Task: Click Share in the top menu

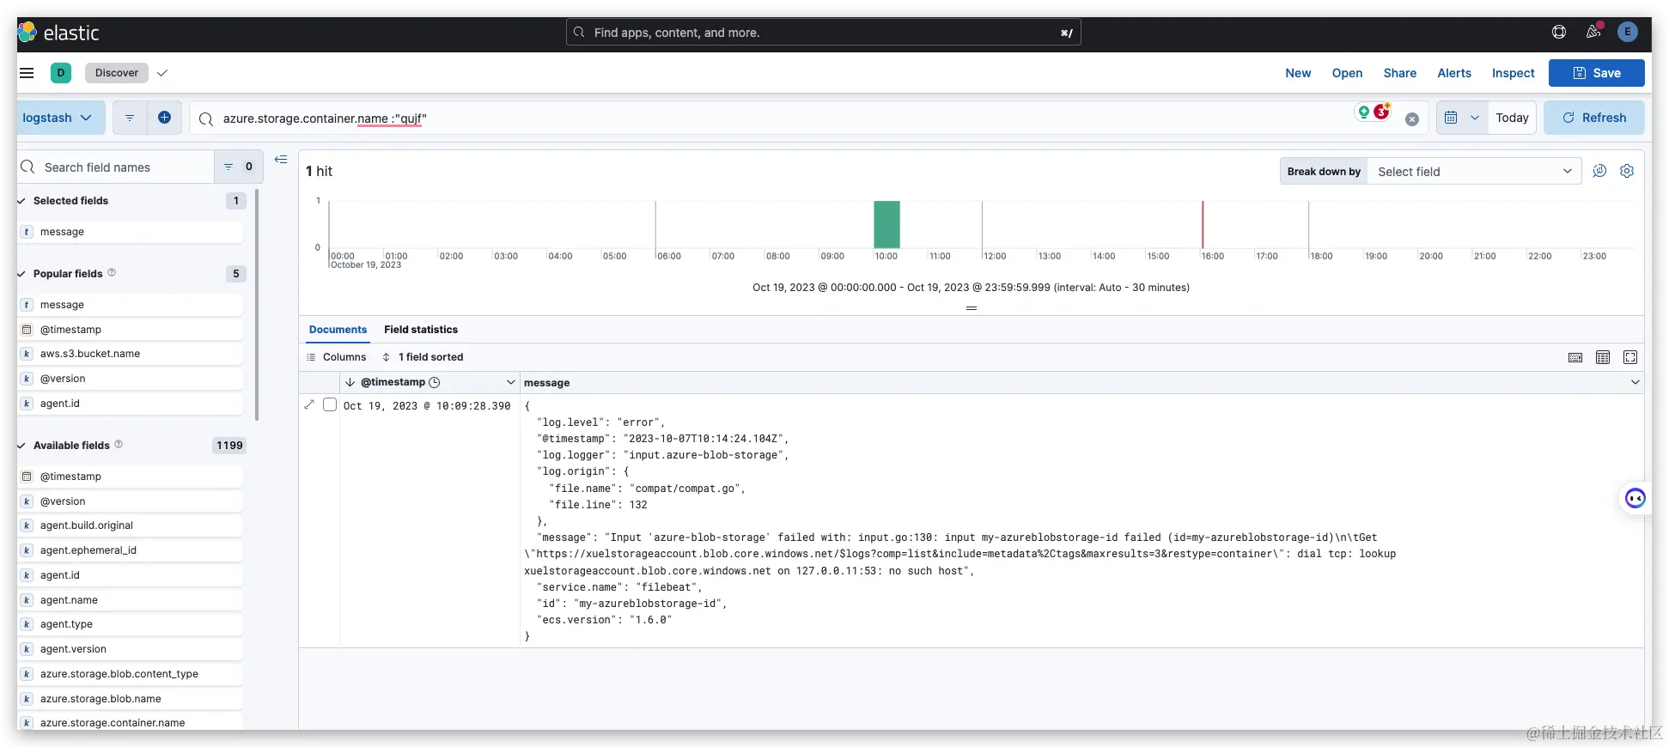Action: [1399, 73]
